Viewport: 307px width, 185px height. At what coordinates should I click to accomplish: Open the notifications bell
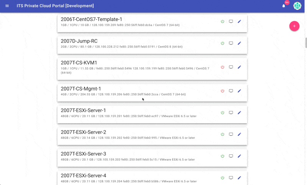click(x=284, y=6)
